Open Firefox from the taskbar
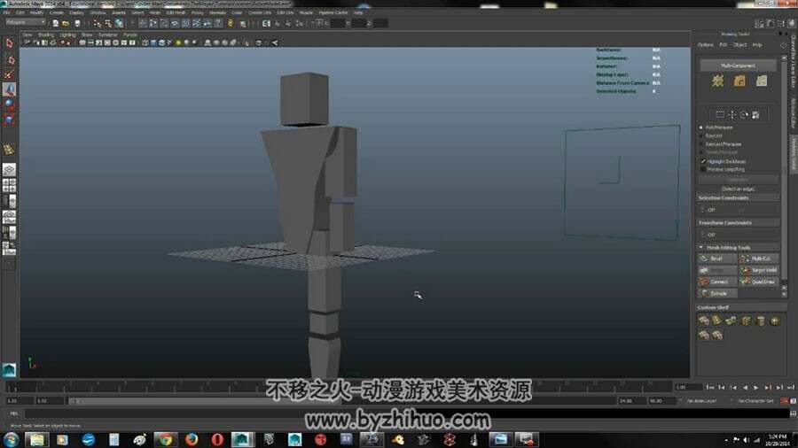 [x=192, y=439]
